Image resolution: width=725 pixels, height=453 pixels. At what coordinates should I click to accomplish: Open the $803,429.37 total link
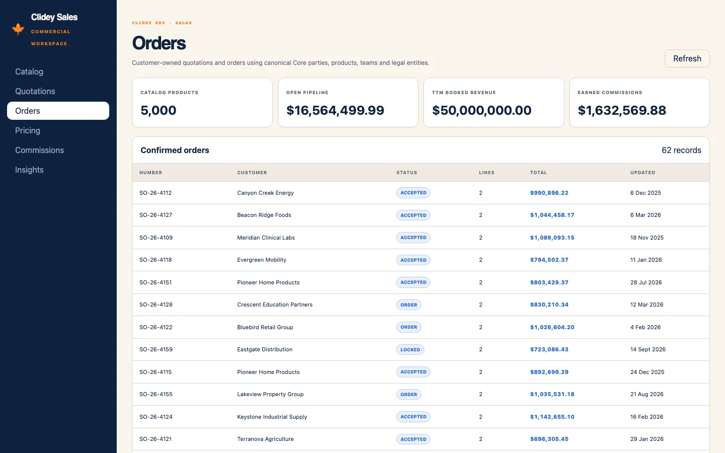549,282
